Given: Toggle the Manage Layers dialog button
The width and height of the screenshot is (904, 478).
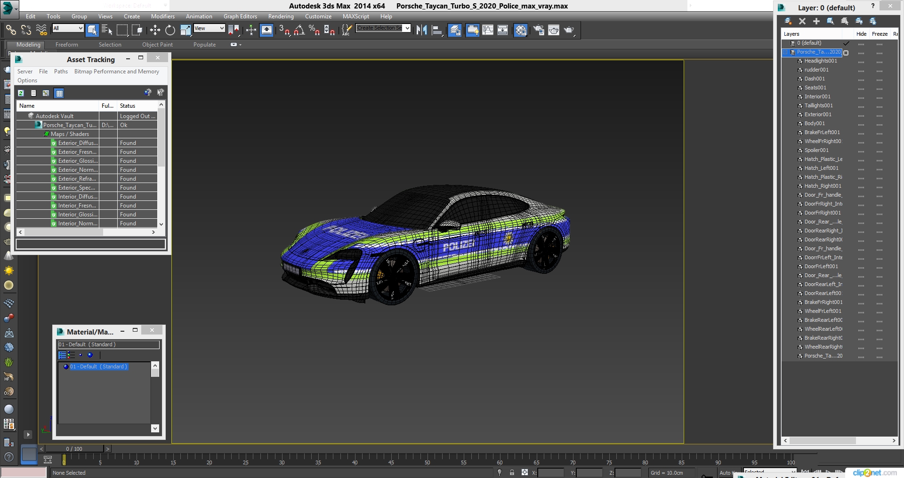Looking at the screenshot, I should [455, 30].
